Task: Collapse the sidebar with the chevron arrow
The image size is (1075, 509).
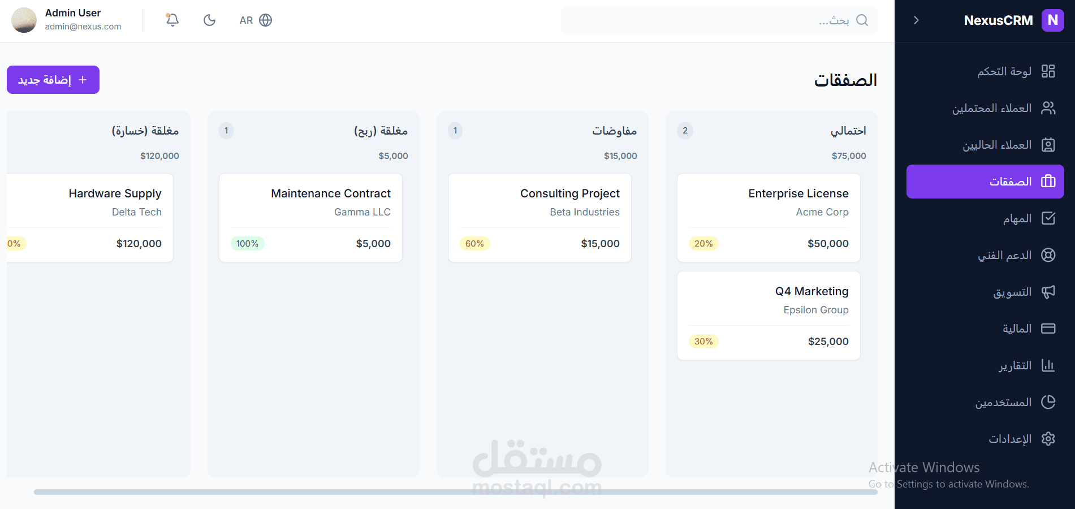Action: tap(916, 20)
